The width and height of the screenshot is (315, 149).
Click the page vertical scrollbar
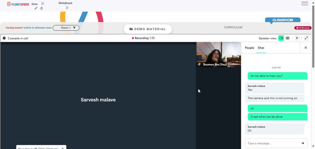coord(313,36)
